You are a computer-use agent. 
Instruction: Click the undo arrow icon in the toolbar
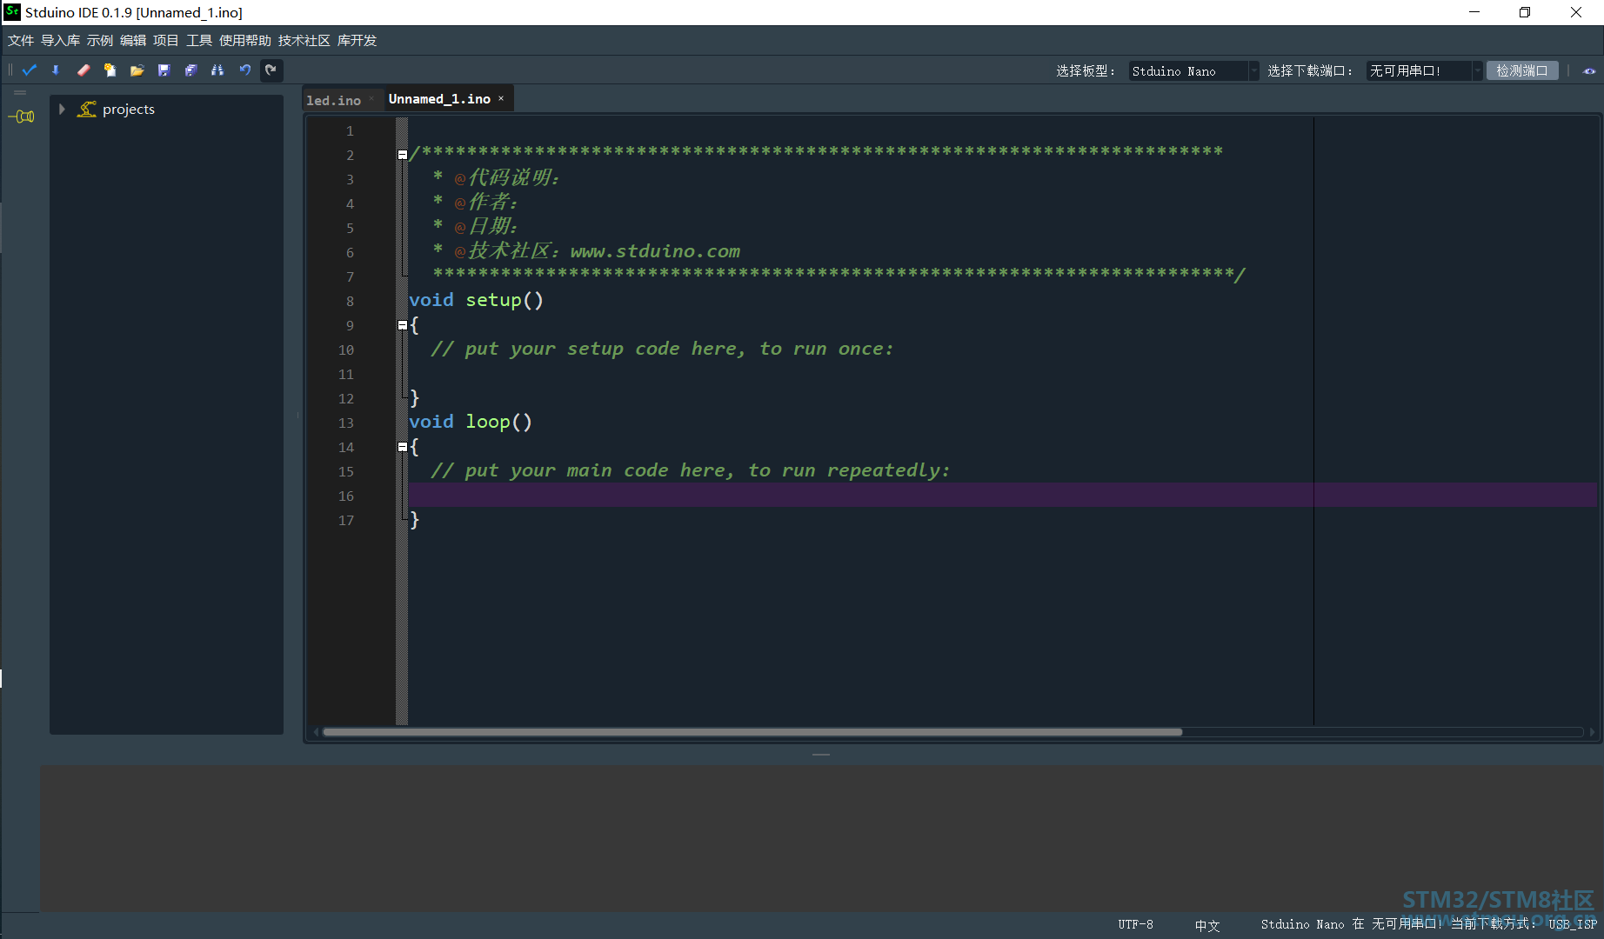click(245, 70)
